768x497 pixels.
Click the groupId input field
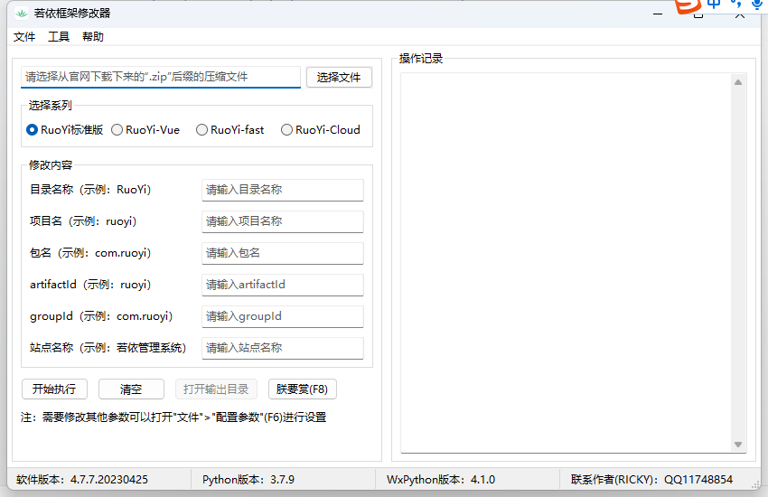(283, 316)
